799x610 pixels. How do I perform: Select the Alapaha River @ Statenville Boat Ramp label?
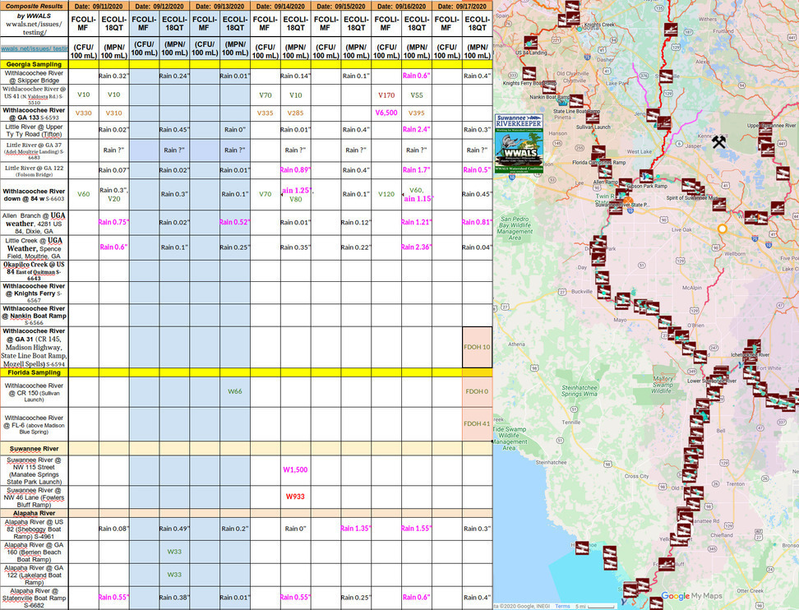point(35,598)
